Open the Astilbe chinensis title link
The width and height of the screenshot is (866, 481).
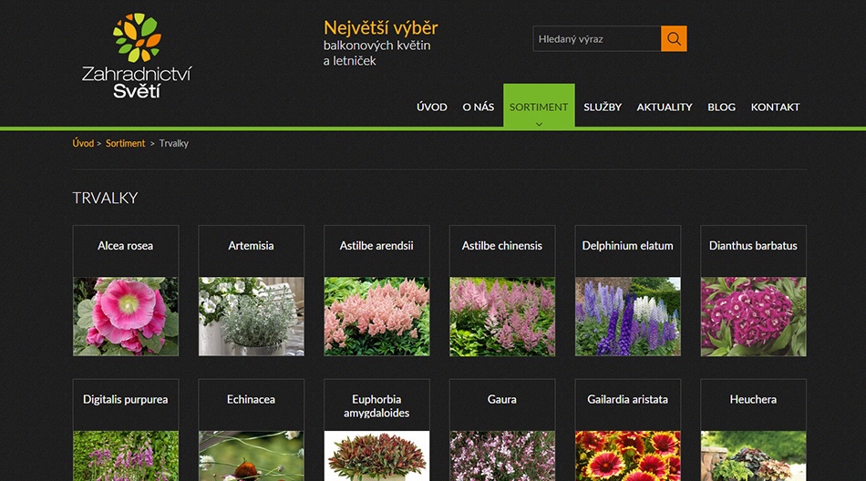point(502,246)
